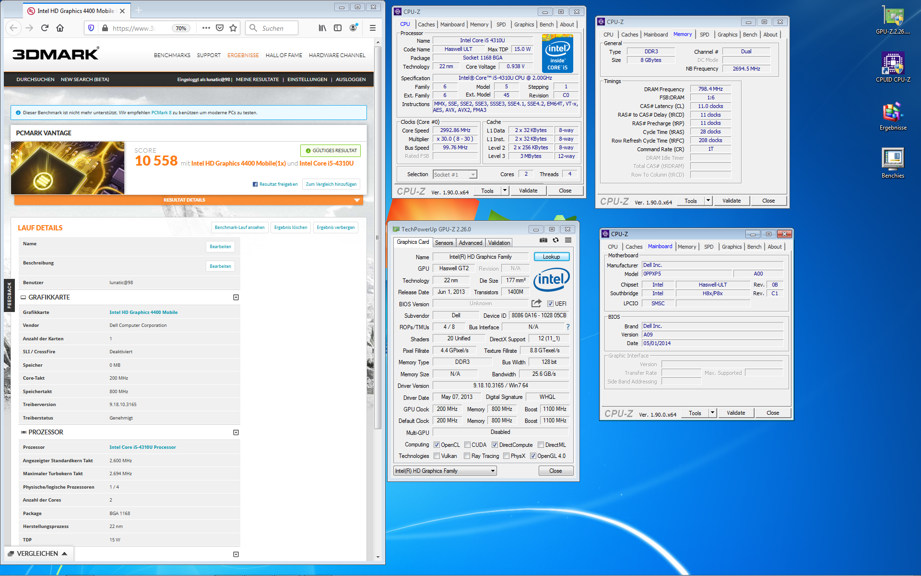Screen dimensions: 921x576
Task: Open the tracking protection shield icon
Action: [91, 28]
